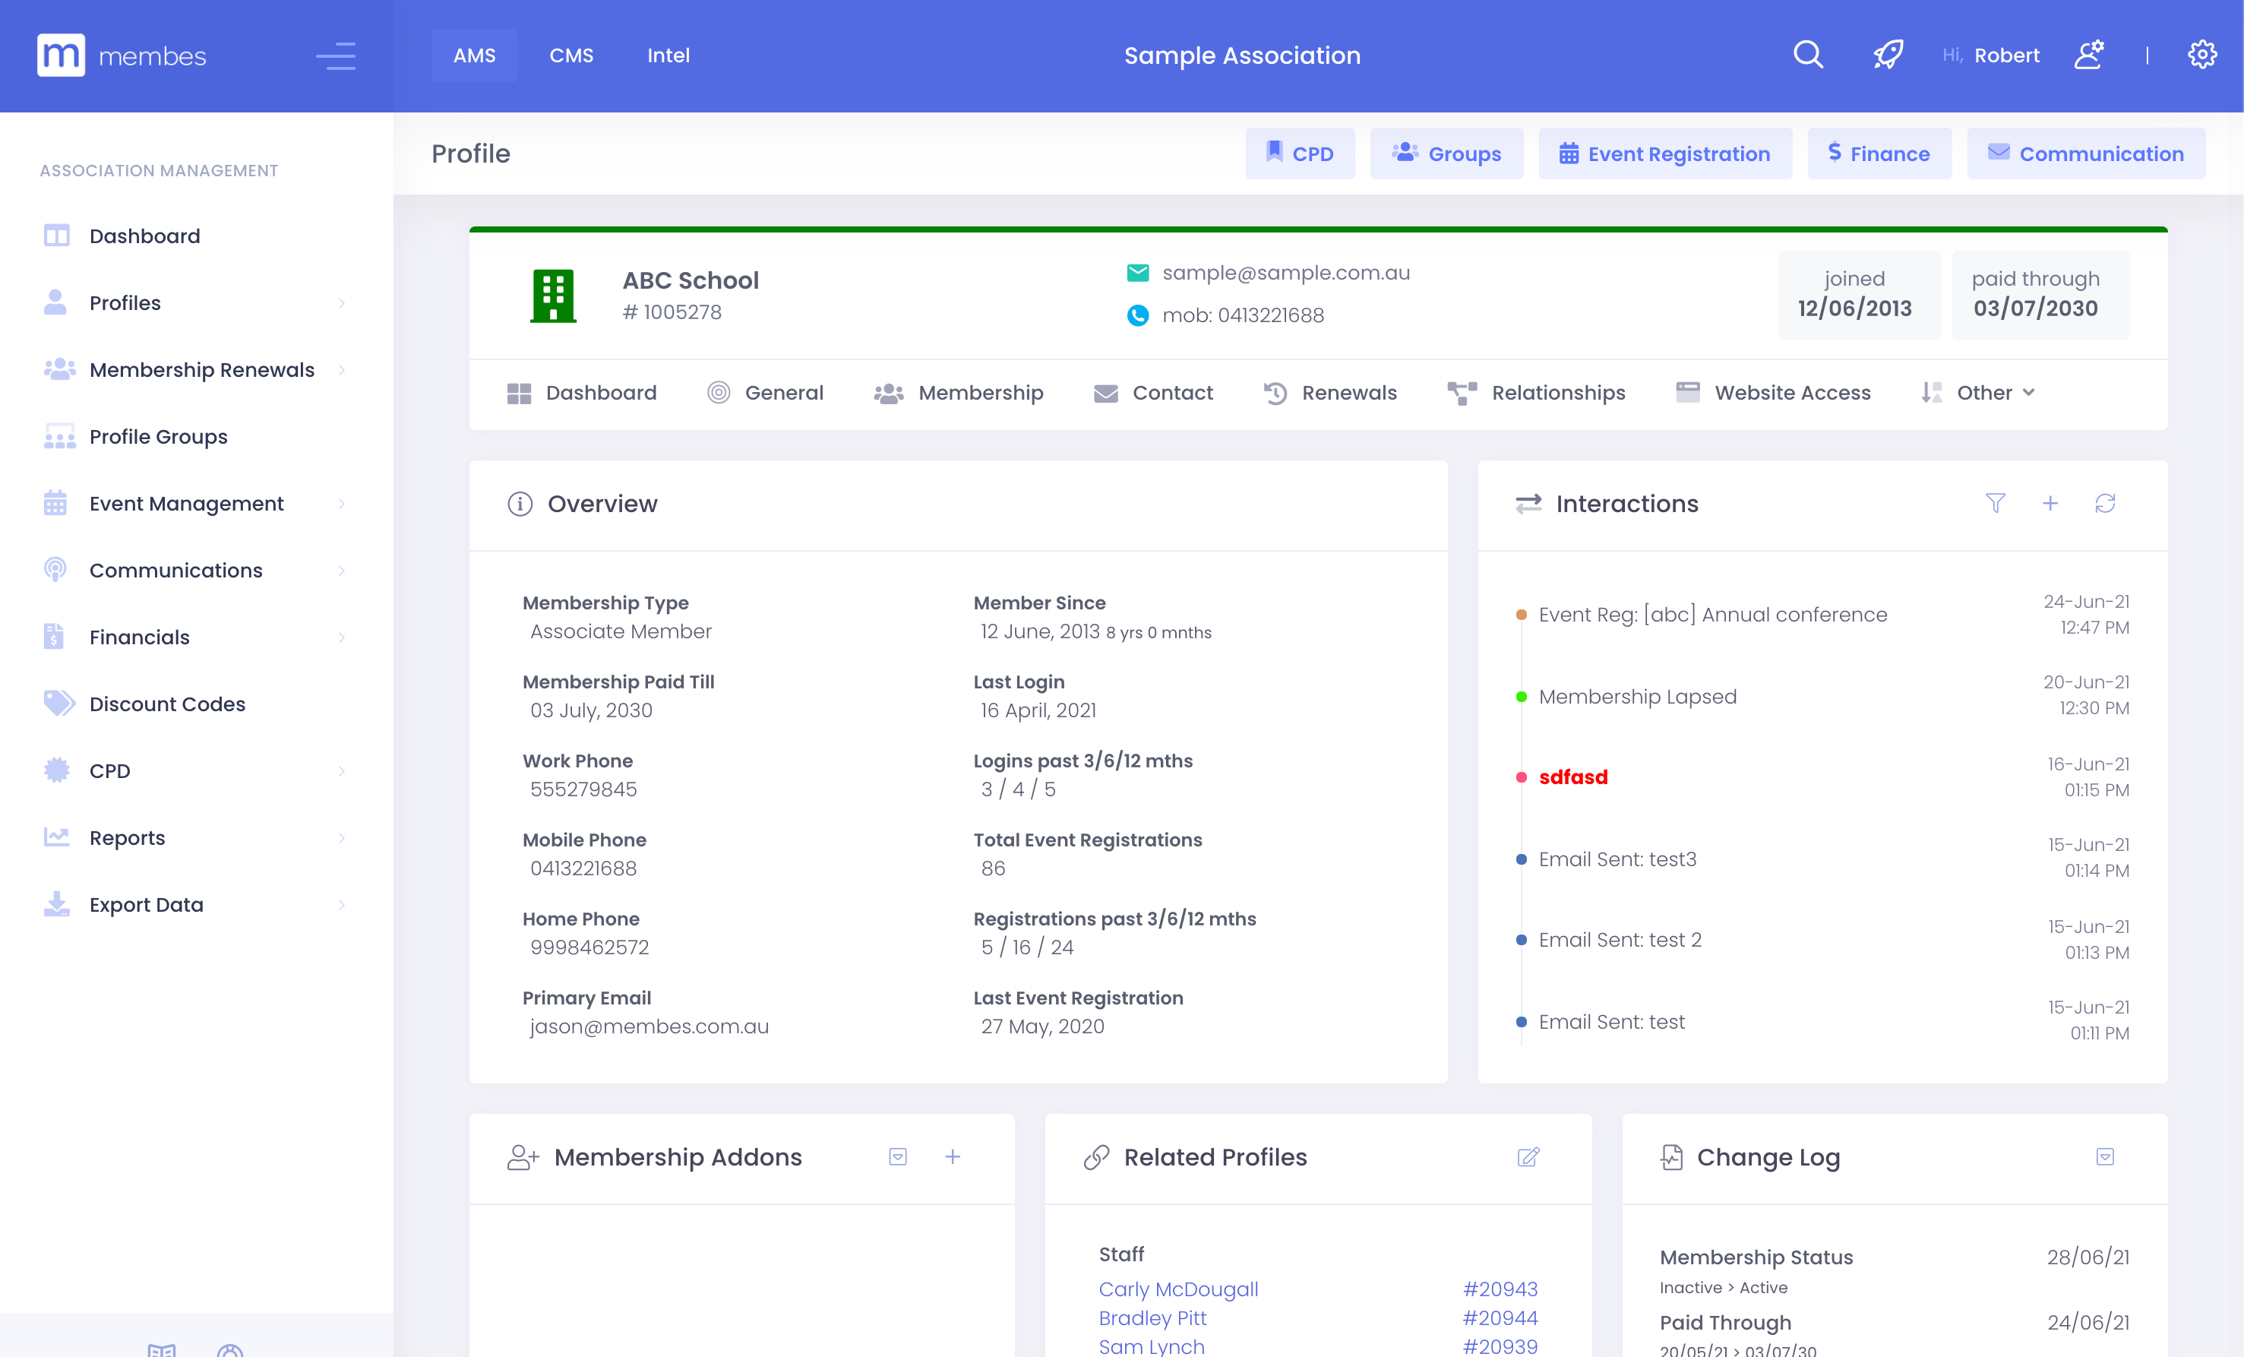The width and height of the screenshot is (2244, 1357).
Task: Click the Overview info icon
Action: tap(519, 504)
